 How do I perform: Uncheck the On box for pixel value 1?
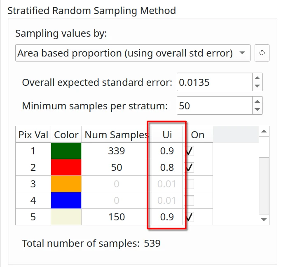pos(190,151)
